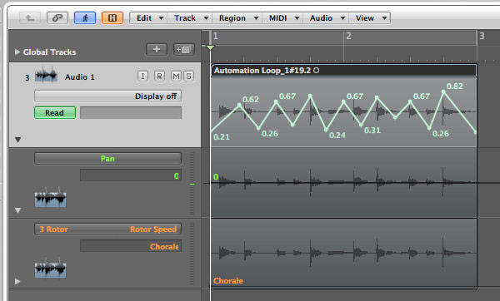The width and height of the screenshot is (500, 301).
Task: Open the Edit menu
Action: tap(149, 18)
